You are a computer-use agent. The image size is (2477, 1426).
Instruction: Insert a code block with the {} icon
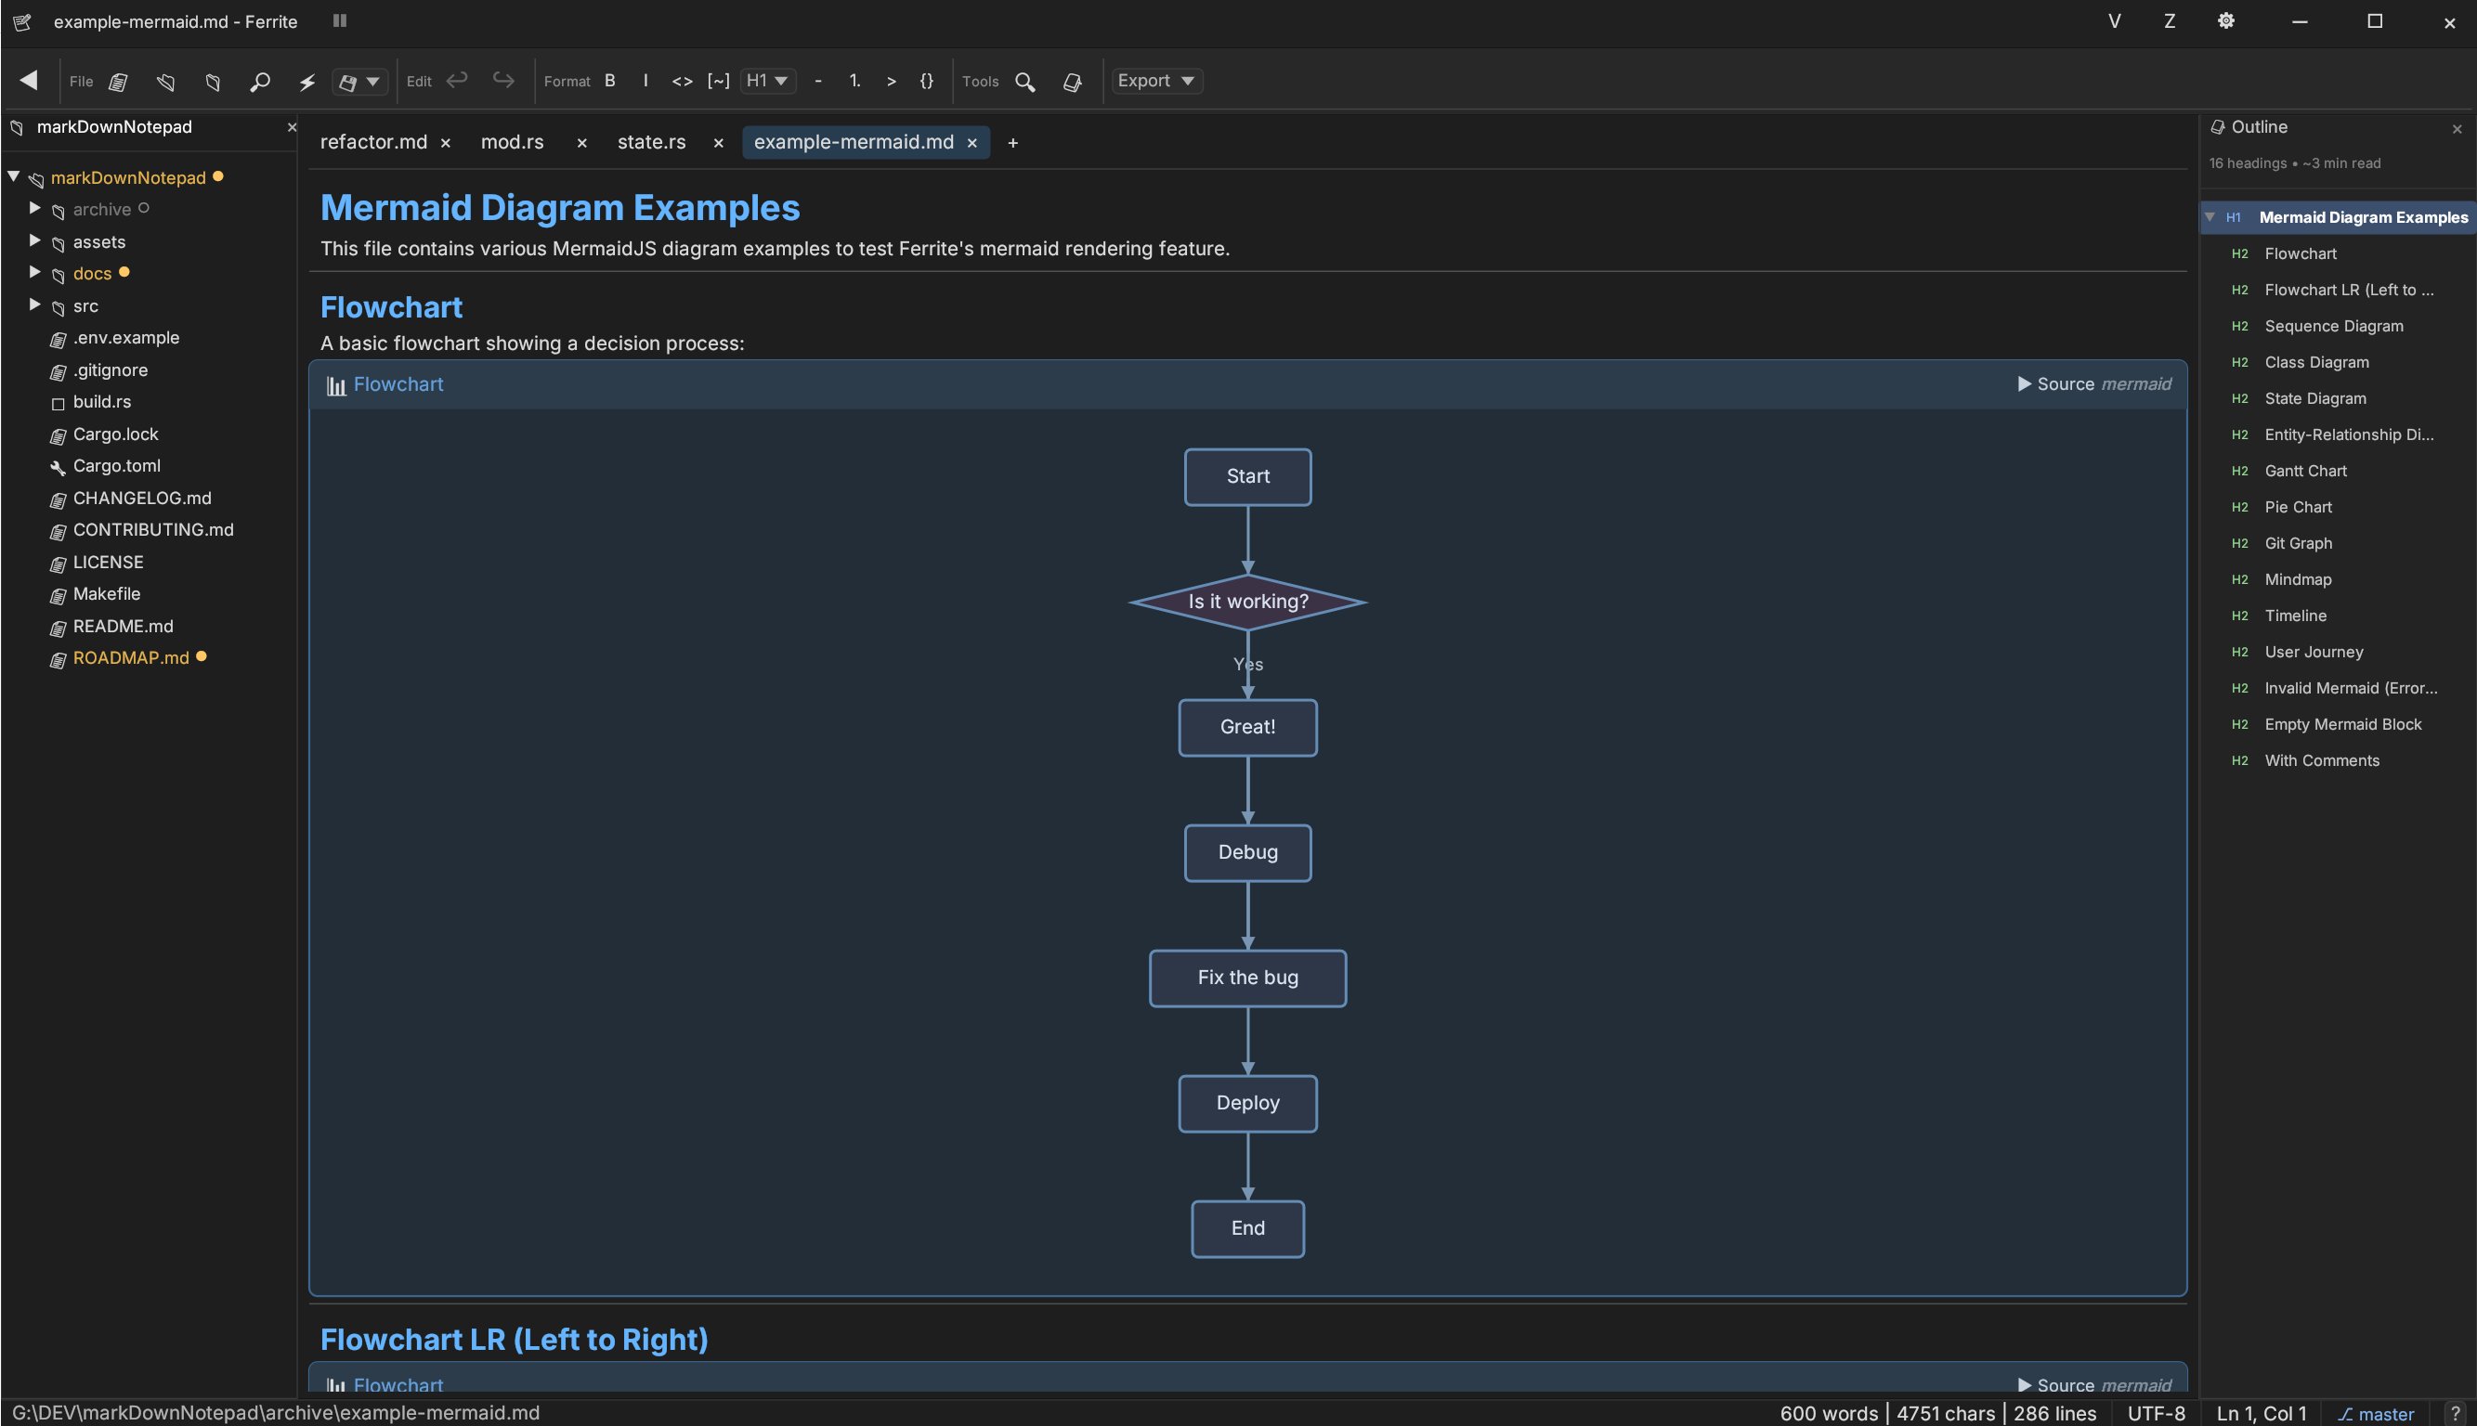tap(926, 82)
